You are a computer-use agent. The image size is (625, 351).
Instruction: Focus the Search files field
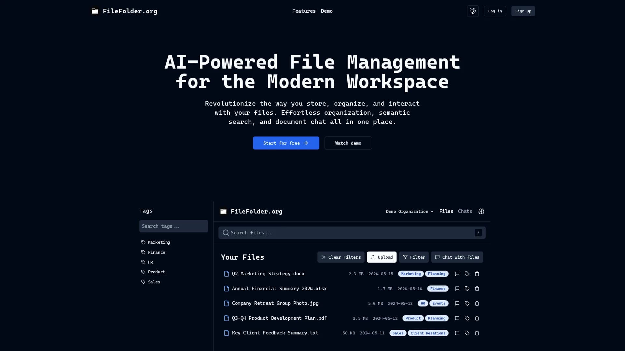point(352,233)
